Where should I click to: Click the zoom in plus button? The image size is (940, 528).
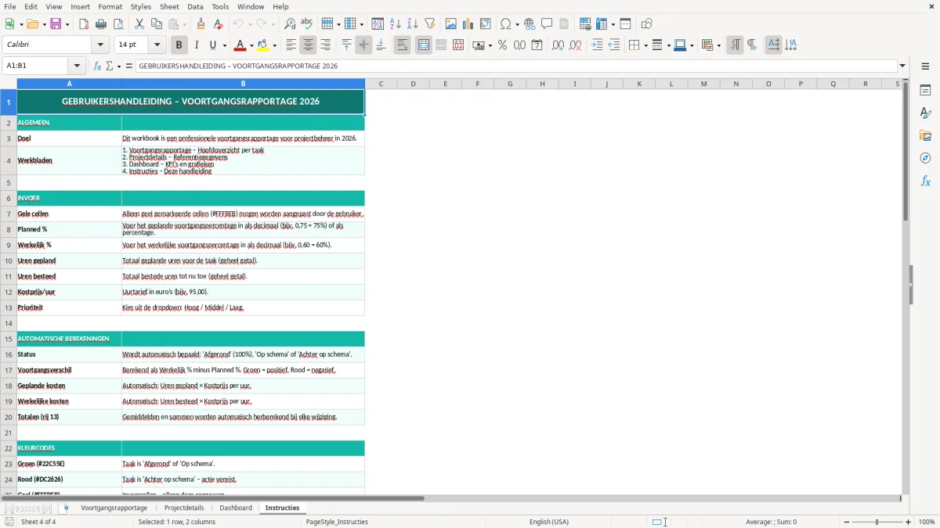pyautogui.click(x=909, y=522)
